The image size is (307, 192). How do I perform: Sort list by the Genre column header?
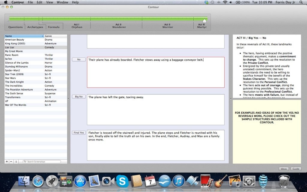[55, 36]
